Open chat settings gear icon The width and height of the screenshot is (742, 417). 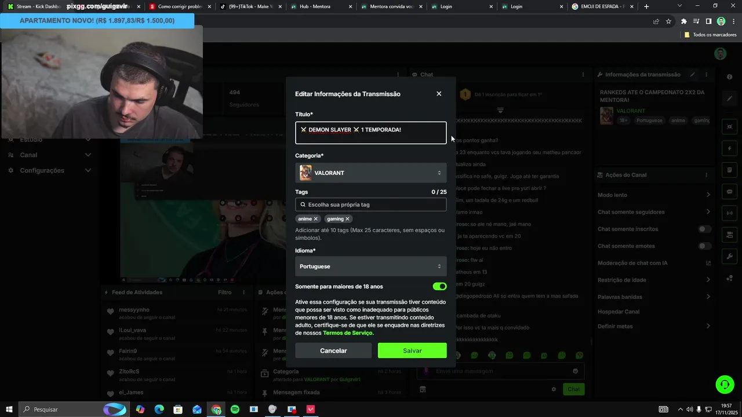coord(554,389)
